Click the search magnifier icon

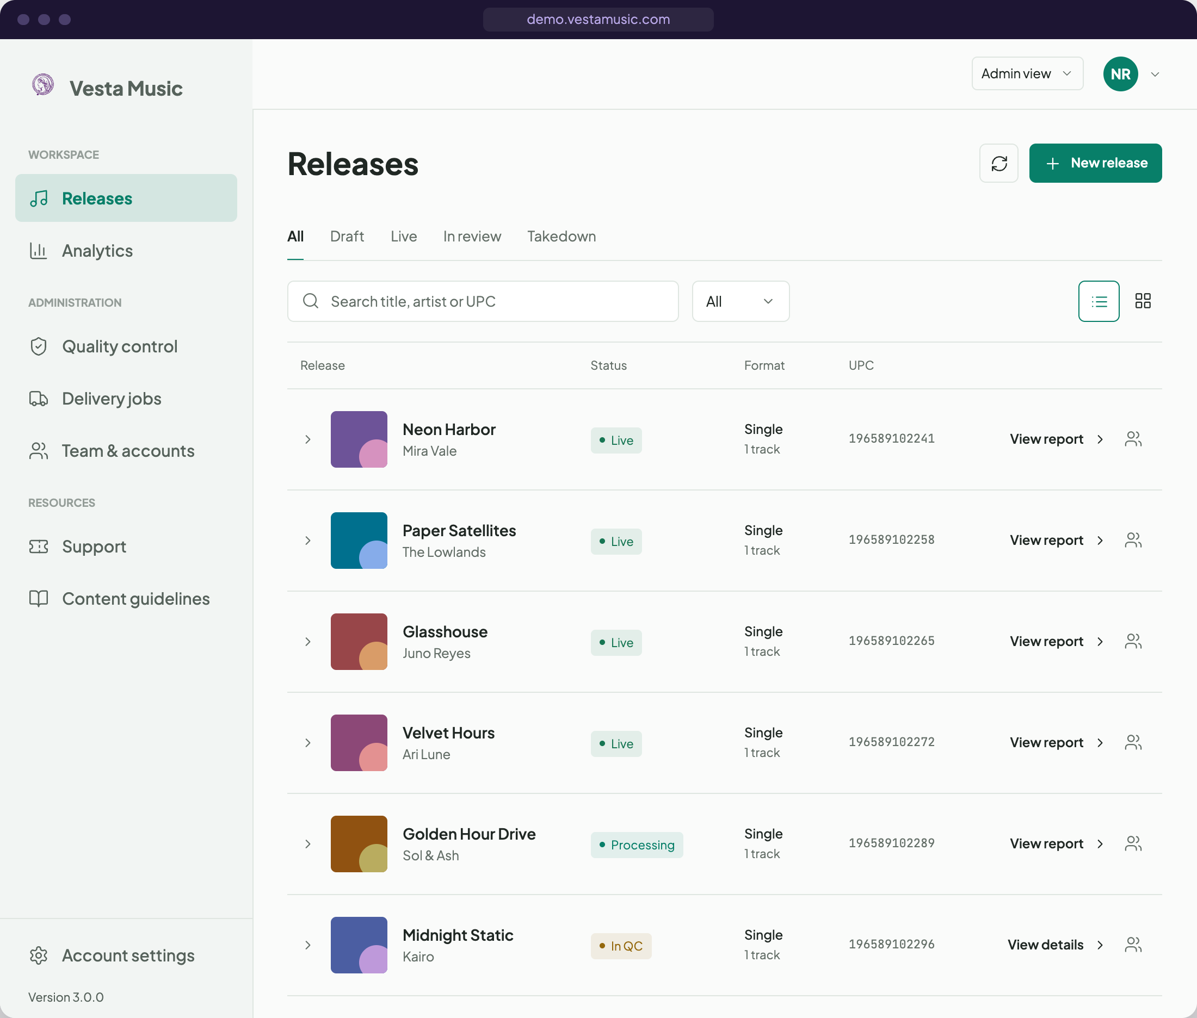(x=311, y=301)
